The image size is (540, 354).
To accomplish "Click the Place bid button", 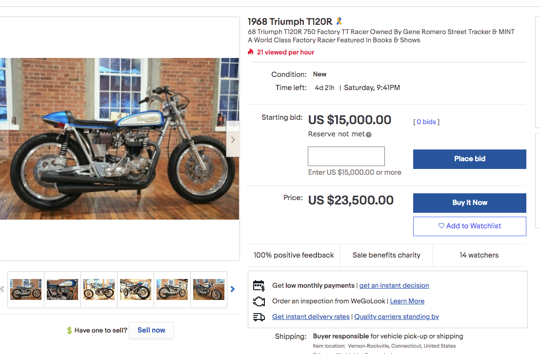I will 469,159.
